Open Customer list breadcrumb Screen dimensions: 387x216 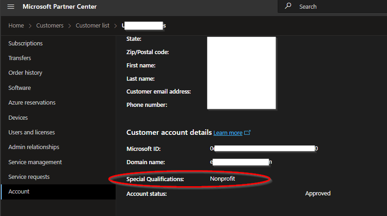[93, 26]
